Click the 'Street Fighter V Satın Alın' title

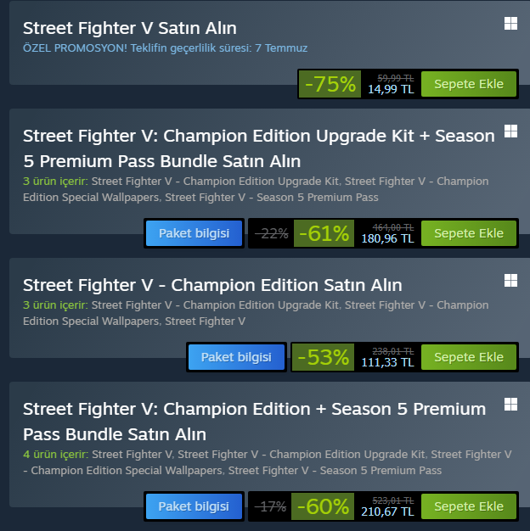click(x=130, y=29)
